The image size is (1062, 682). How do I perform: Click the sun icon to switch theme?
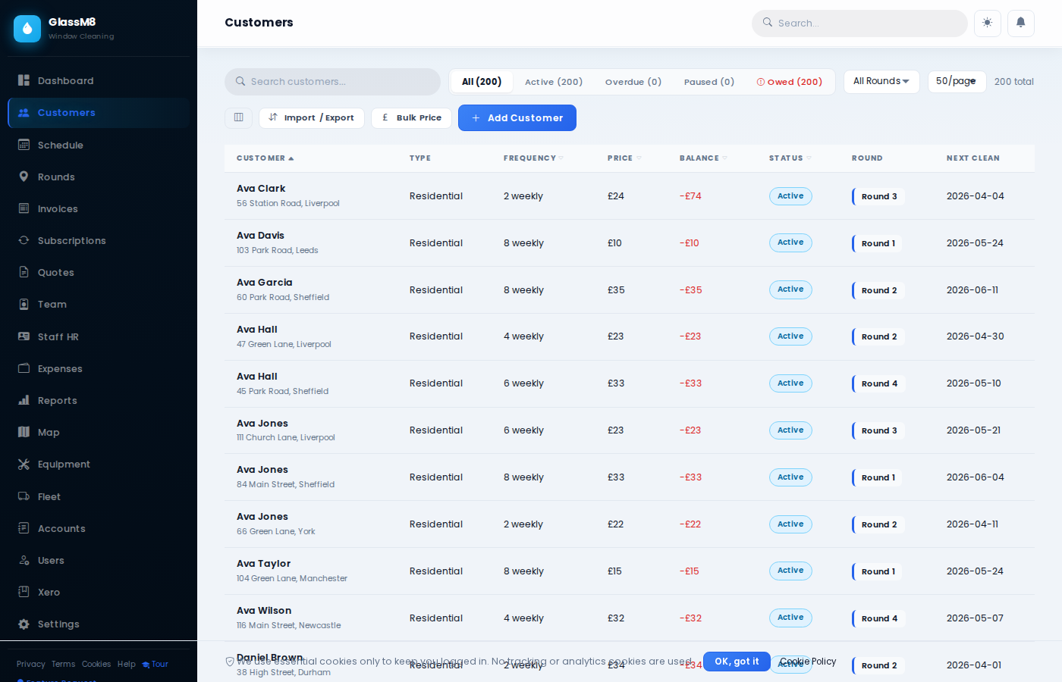987,23
